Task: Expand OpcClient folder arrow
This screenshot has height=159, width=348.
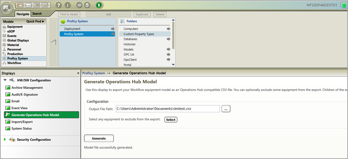Action: pyautogui.click(x=169, y=59)
